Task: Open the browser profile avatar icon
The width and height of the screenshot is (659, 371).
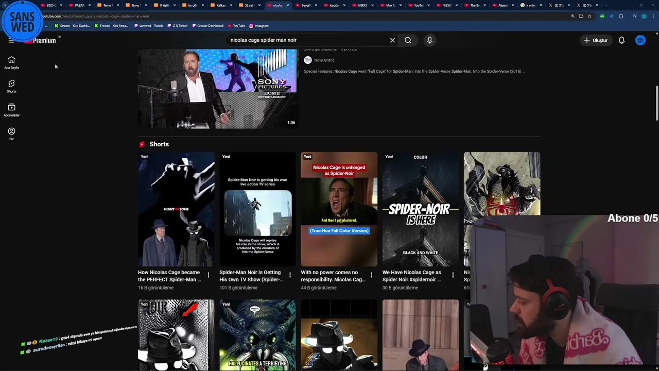Action: pos(644,16)
